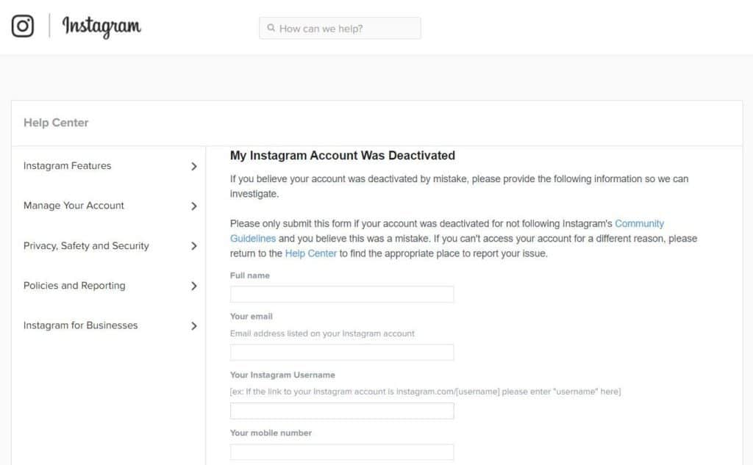Follow the Help Center link in paragraph
Viewport: 753px width, 465px height.
pos(311,253)
